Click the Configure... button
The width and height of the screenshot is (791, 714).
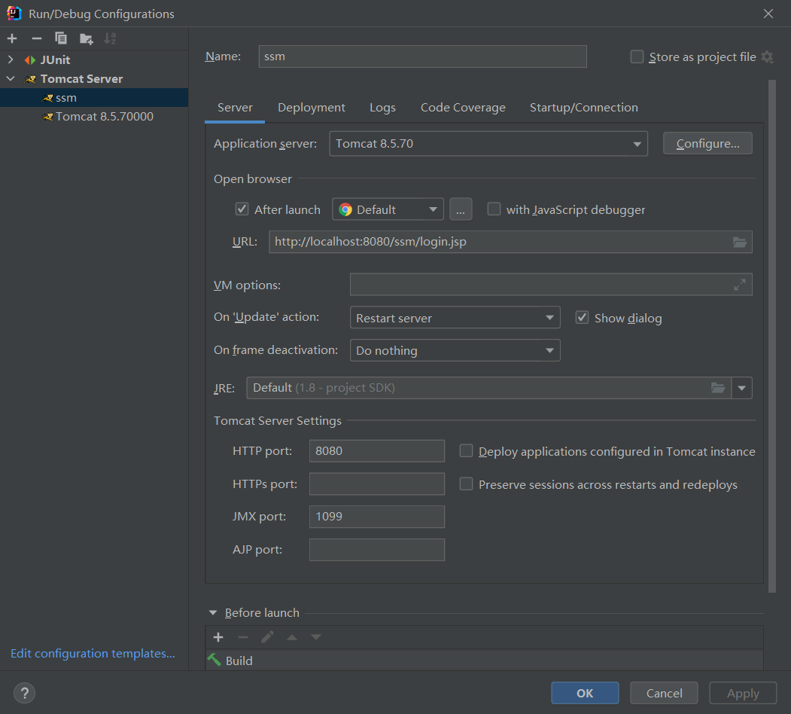click(x=707, y=143)
